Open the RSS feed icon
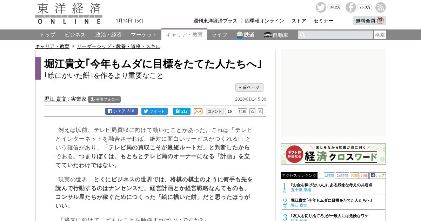This screenshot has height=221, width=421. click(380, 7)
